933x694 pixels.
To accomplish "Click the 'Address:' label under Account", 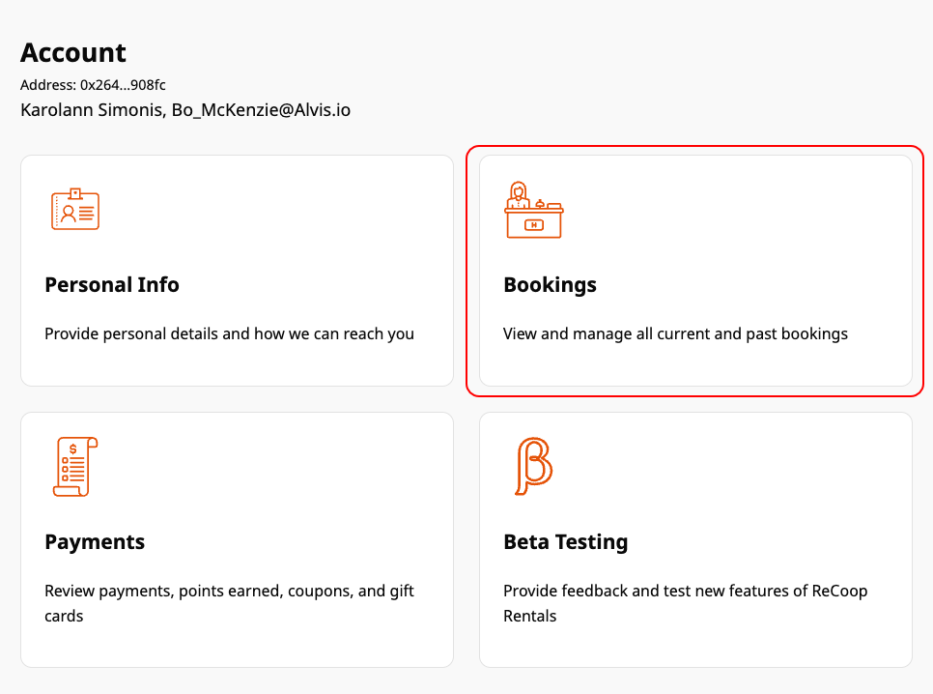I will tap(48, 85).
